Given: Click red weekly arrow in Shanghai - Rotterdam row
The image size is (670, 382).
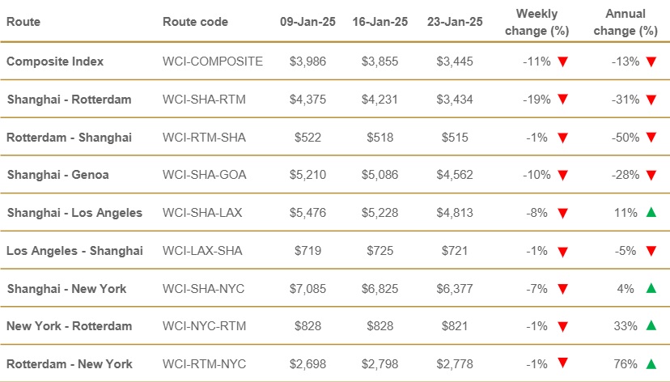Looking at the screenshot, I should [x=563, y=100].
